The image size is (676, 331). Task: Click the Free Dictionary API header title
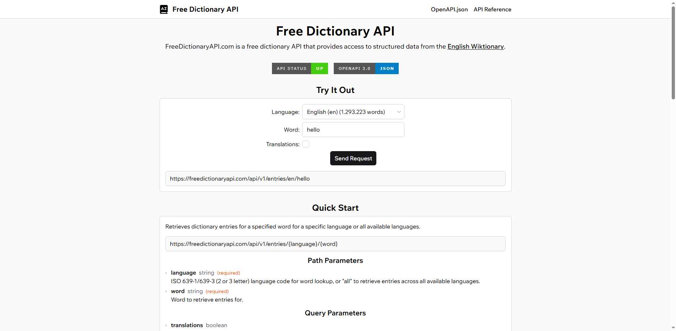[205, 9]
